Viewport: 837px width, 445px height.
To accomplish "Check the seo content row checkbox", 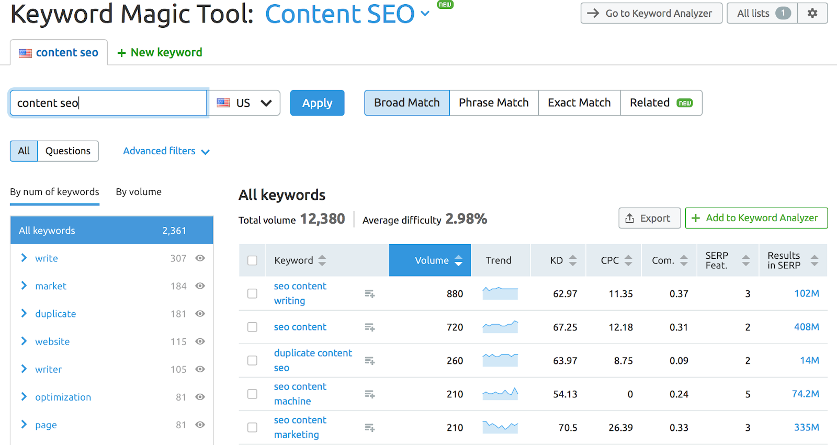I will [x=252, y=327].
